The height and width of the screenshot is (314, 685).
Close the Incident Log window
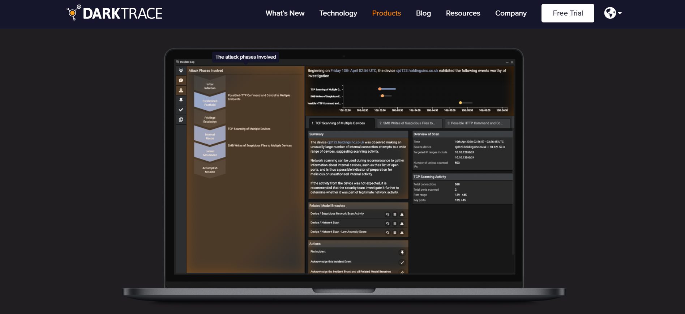pyautogui.click(x=512, y=62)
